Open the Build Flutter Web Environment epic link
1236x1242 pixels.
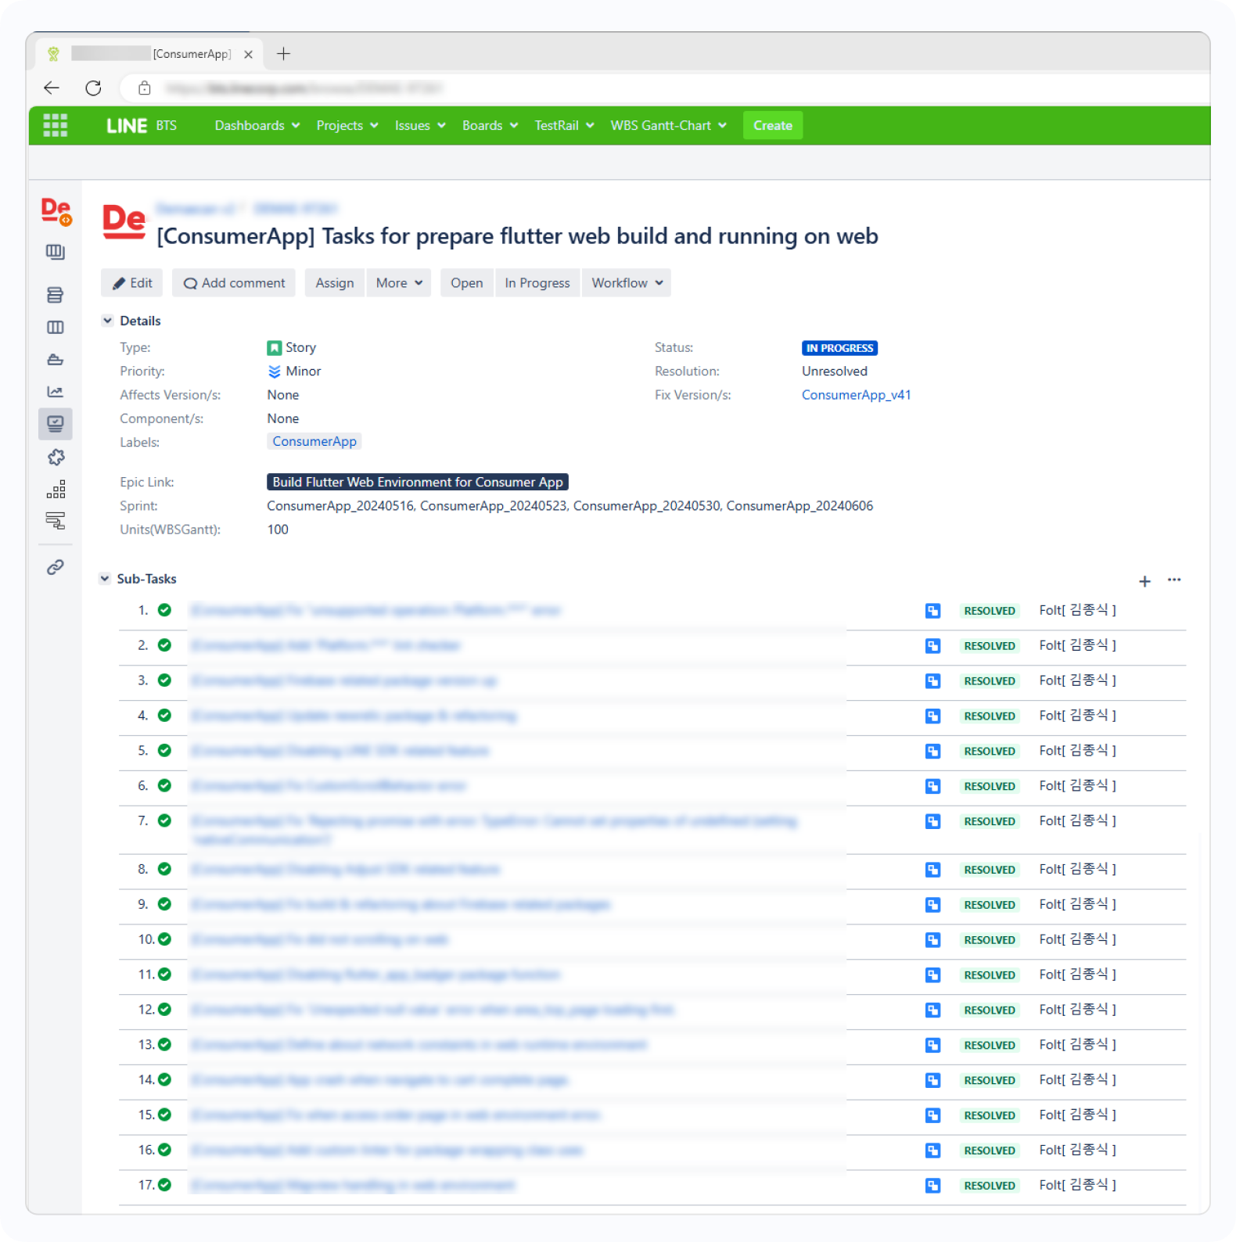click(418, 483)
